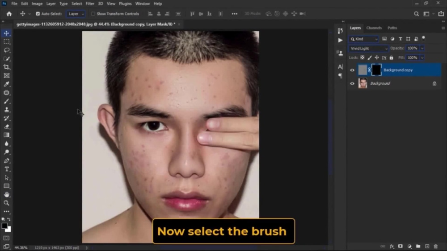This screenshot has width=447, height=251.
Task: Toggle lock position icon
Action: pos(377,58)
